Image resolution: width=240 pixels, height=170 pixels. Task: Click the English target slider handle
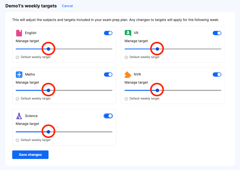click(48, 49)
